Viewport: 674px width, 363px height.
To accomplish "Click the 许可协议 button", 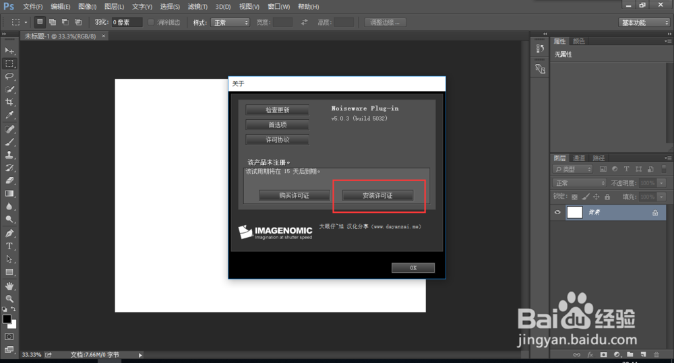I will tap(277, 139).
